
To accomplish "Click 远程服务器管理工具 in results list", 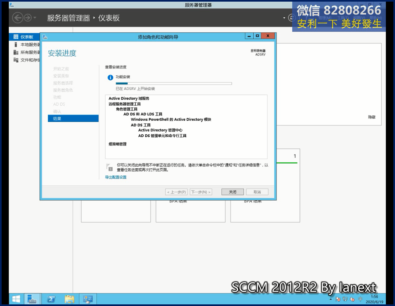I will [125, 104].
